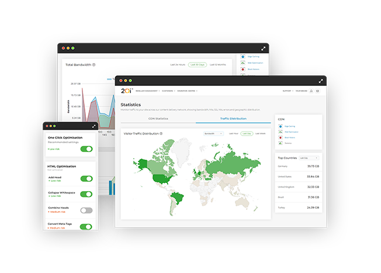The width and height of the screenshot is (381, 273).
Task: Switch to the CDN Statistics tab
Action: [x=158, y=119]
